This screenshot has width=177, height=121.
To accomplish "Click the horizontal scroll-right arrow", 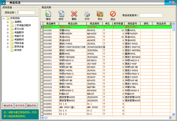I will [x=170, y=117].
